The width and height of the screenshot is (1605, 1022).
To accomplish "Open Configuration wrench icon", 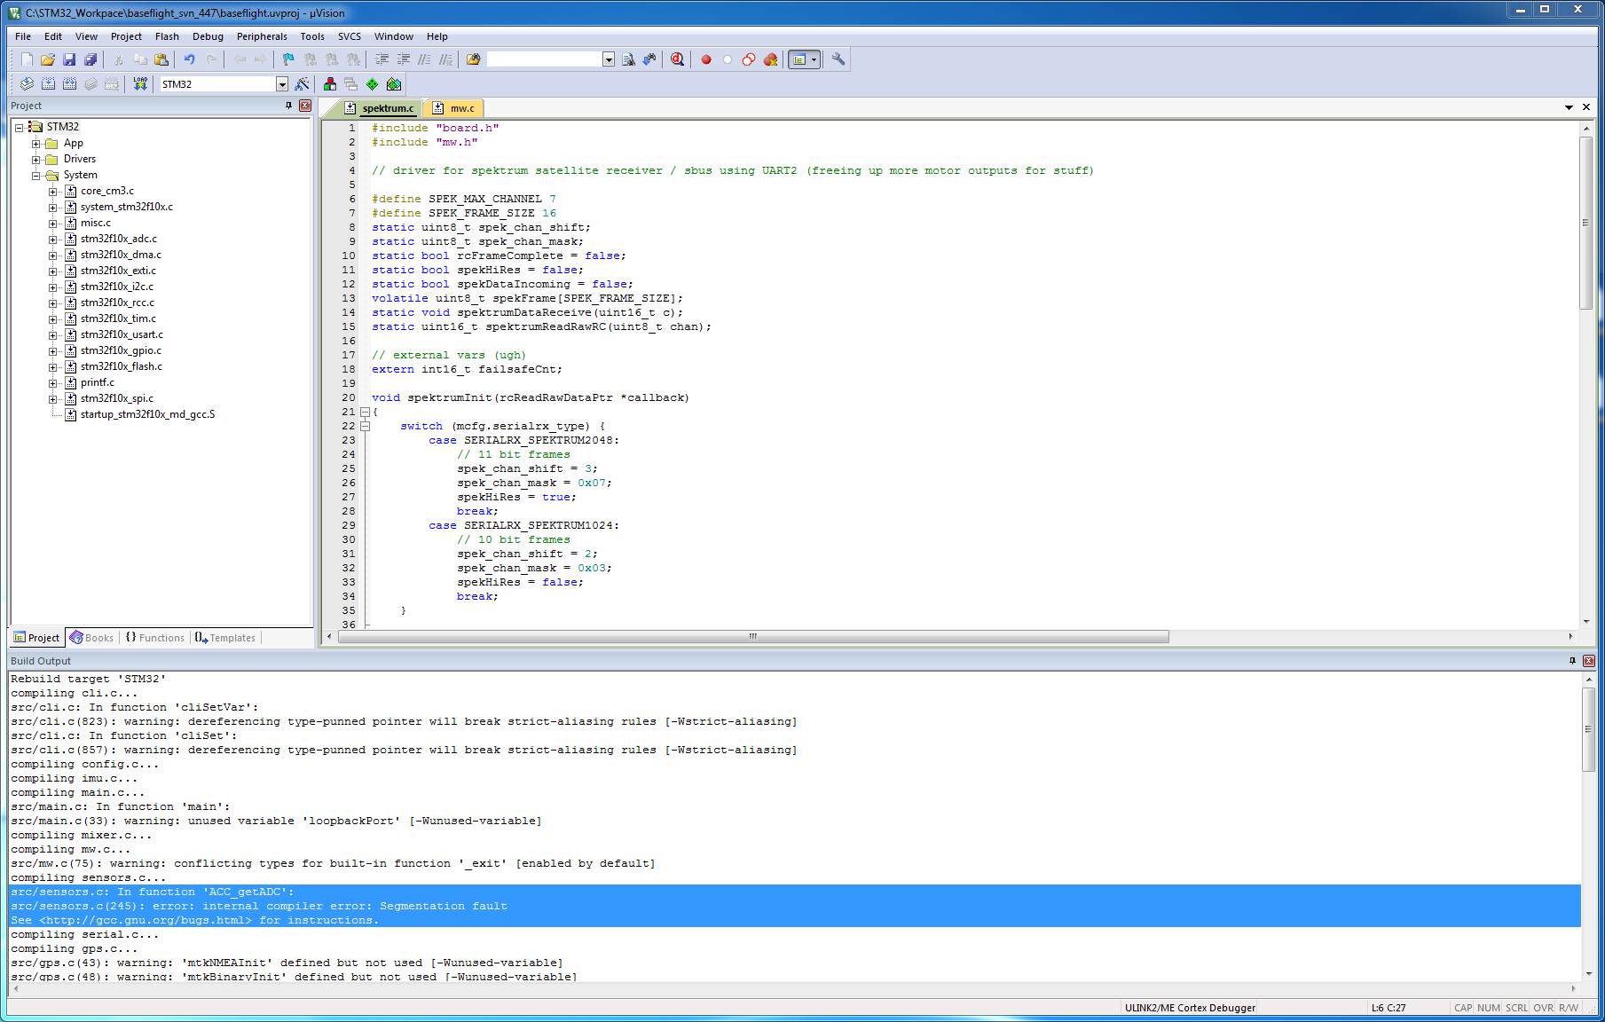I will click(838, 59).
